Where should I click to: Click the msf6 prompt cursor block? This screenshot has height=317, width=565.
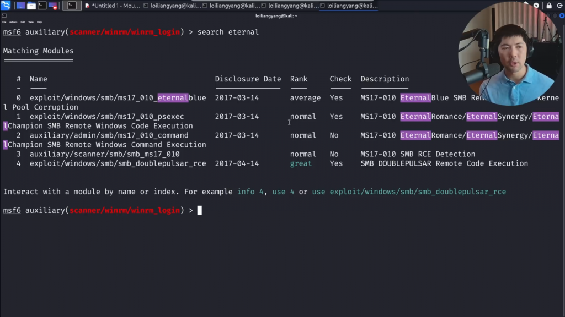200,210
